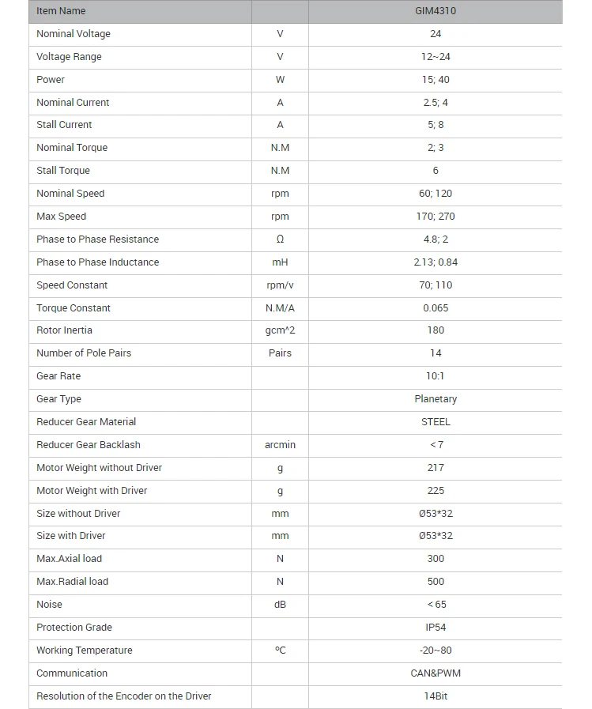
Task: Click the Gear Rate value 10:1
Action: [436, 376]
